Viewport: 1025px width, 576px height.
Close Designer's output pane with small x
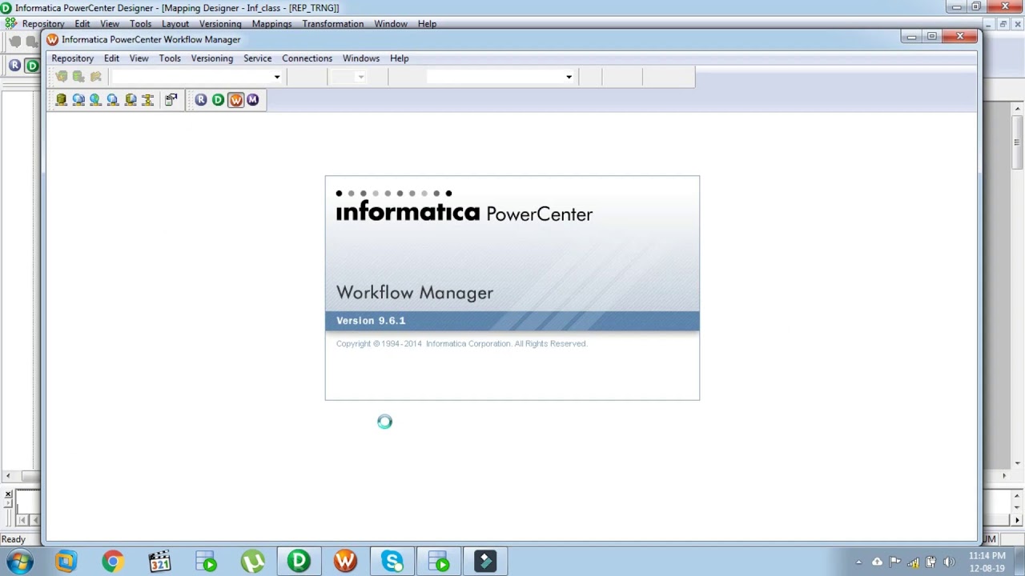(8, 494)
